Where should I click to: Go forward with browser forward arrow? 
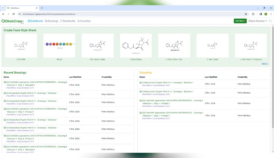8,14
